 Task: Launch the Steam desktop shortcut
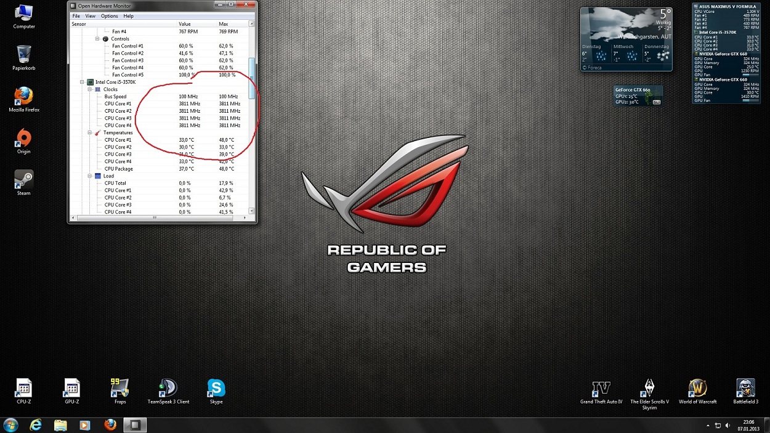[x=23, y=183]
